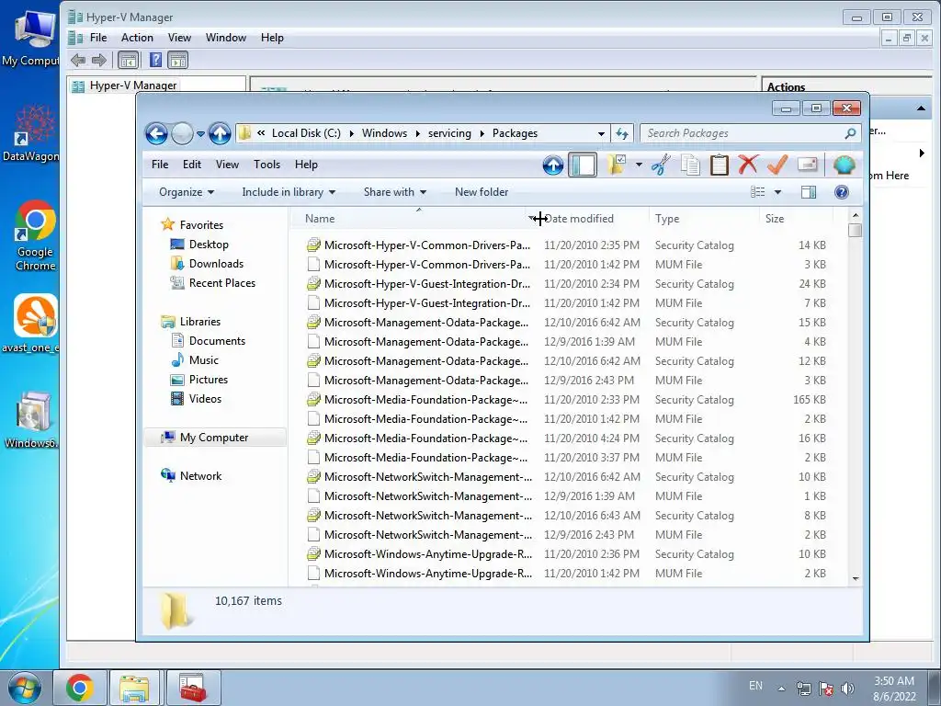Click the red X Delete icon
This screenshot has height=706, width=941.
tap(748, 164)
